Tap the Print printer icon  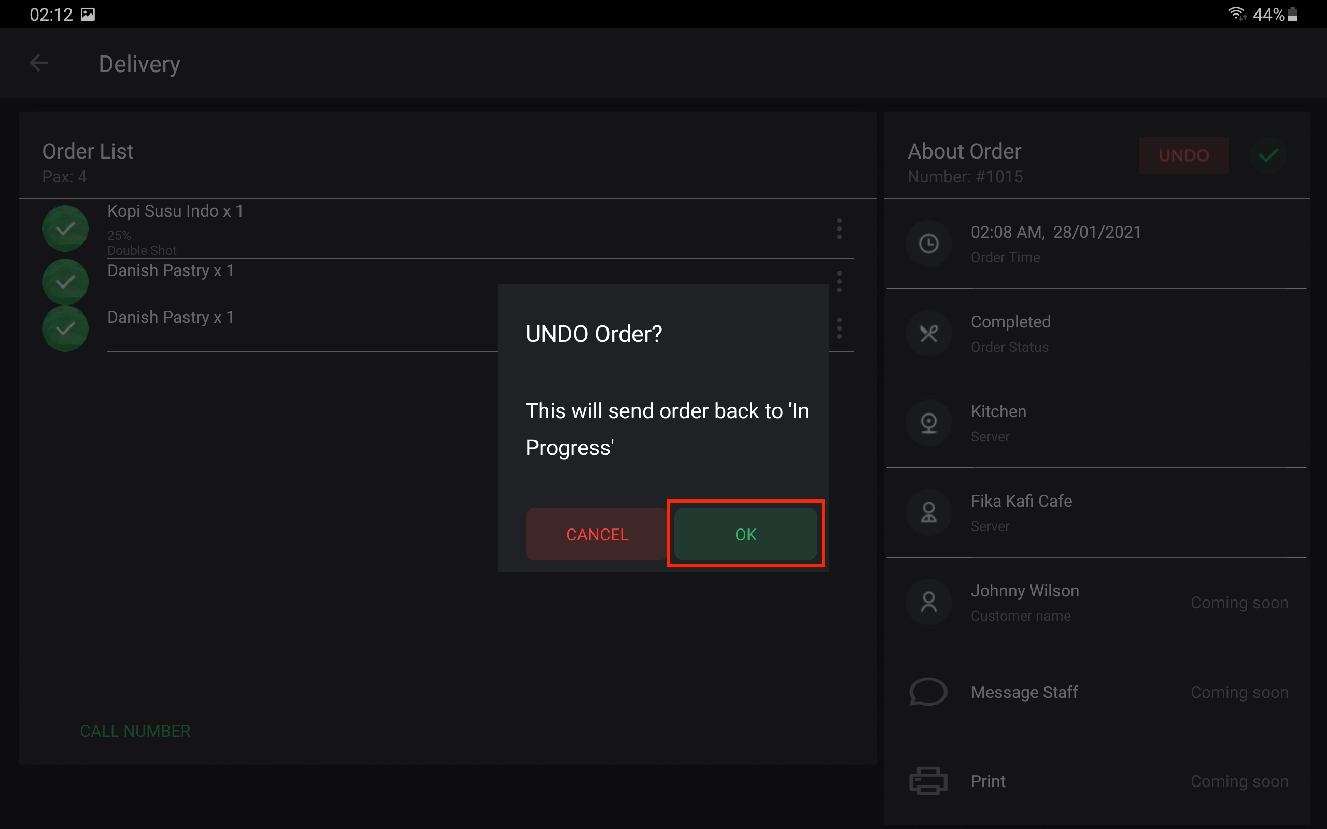tap(928, 781)
